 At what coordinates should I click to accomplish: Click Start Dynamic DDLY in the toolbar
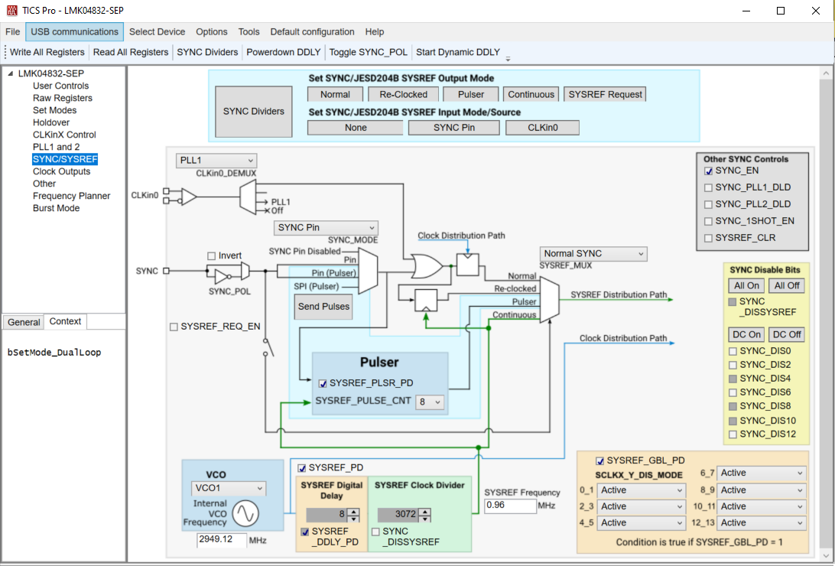click(456, 52)
